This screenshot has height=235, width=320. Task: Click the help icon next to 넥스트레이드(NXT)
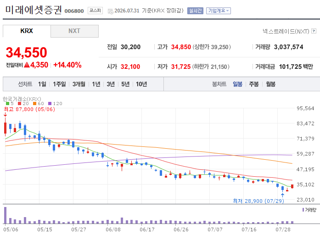tap(314, 31)
